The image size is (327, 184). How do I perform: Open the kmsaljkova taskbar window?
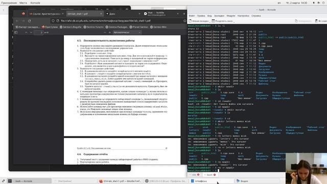[x=212, y=181]
